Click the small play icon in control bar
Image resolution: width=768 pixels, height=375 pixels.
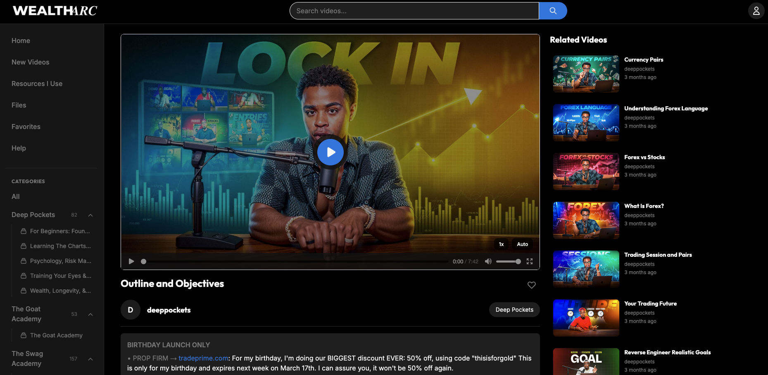131,261
